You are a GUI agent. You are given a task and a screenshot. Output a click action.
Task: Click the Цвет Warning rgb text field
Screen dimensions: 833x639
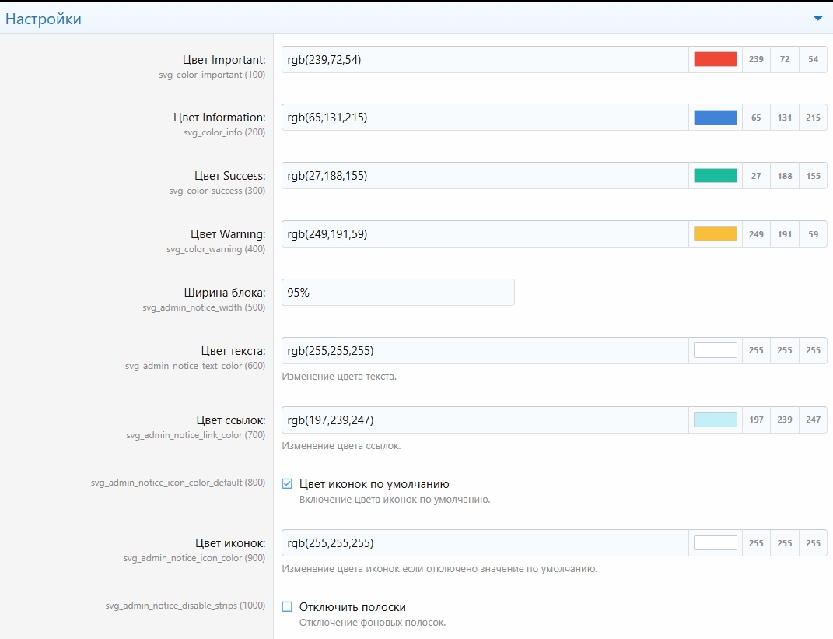coord(484,234)
